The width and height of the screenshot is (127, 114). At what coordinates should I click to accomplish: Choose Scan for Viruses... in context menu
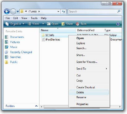pos(89,62)
